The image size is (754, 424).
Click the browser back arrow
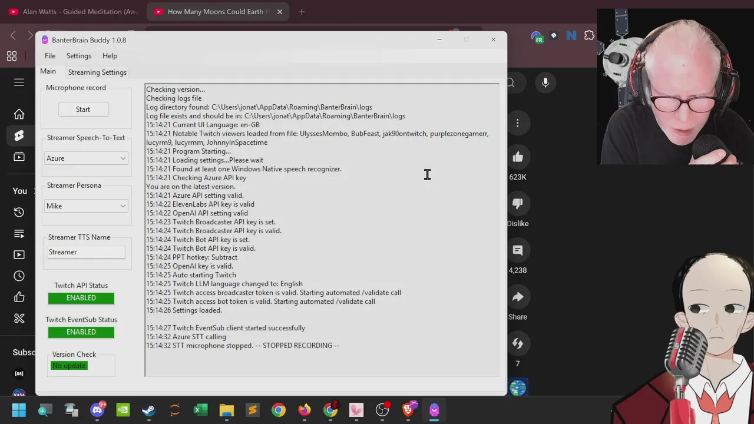click(13, 36)
